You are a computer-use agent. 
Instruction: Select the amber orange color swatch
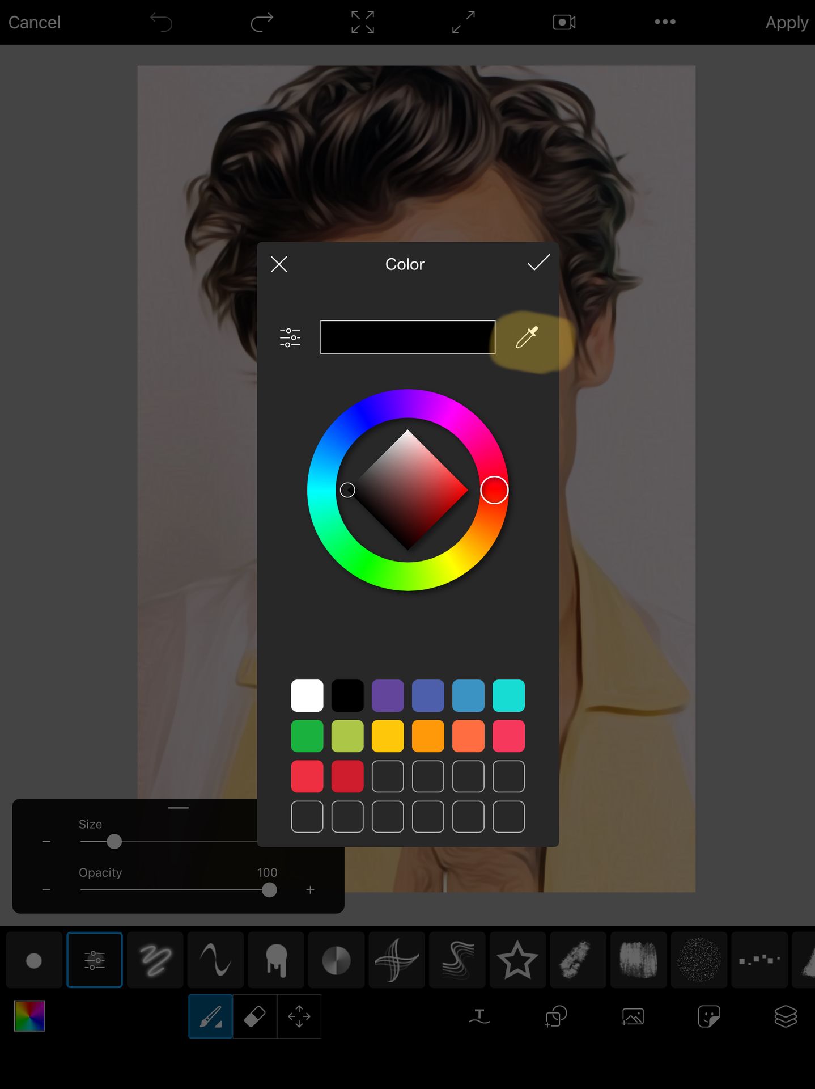point(428,736)
